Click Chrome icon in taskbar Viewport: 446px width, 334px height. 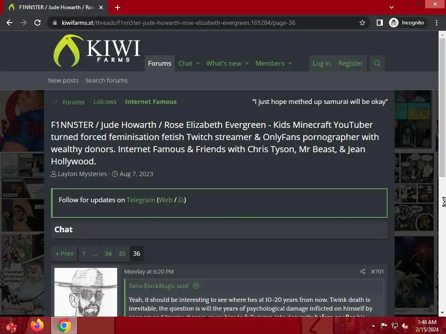[64, 325]
